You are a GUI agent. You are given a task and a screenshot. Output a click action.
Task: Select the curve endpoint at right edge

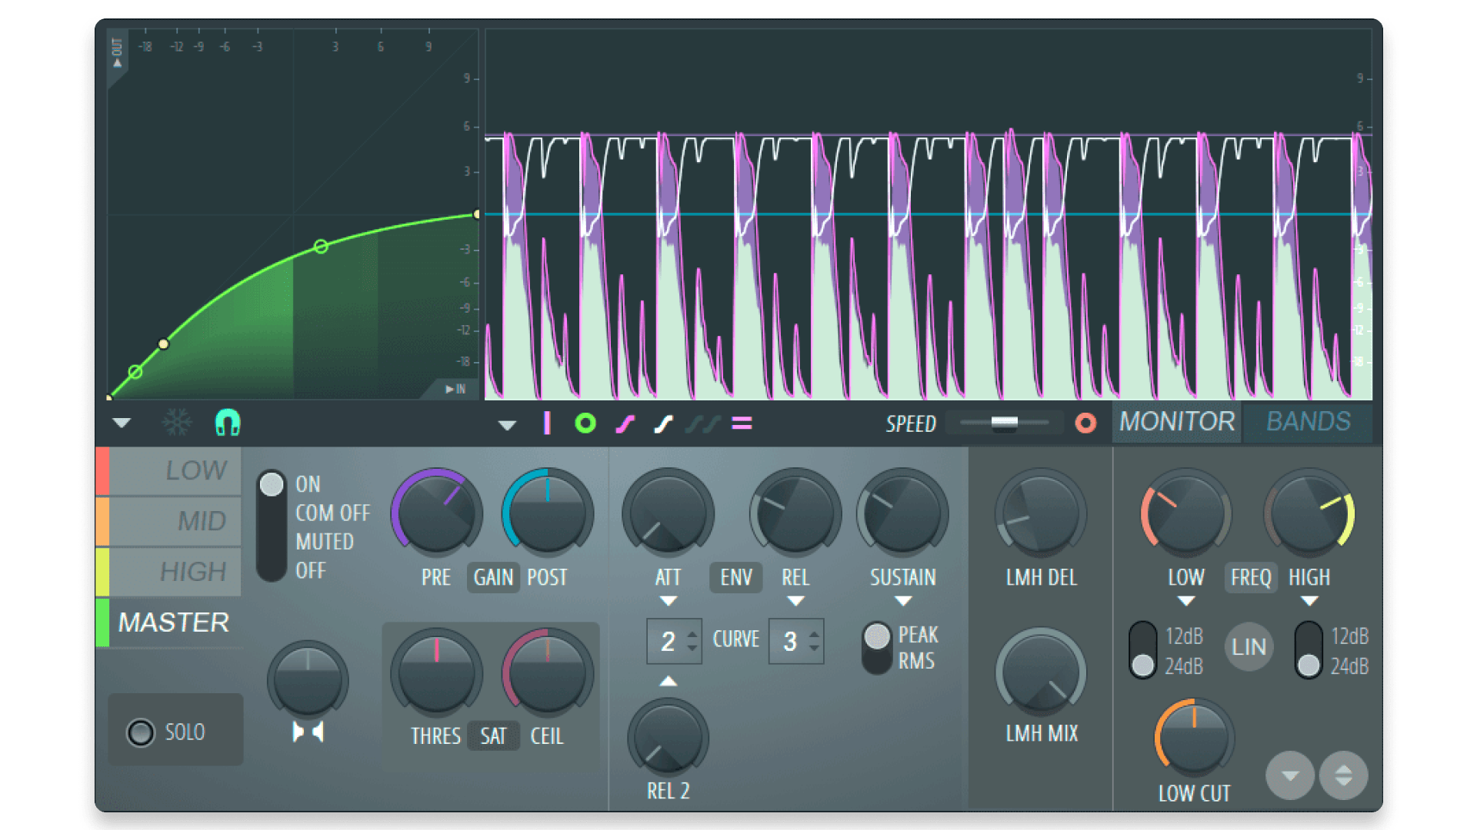[477, 214]
